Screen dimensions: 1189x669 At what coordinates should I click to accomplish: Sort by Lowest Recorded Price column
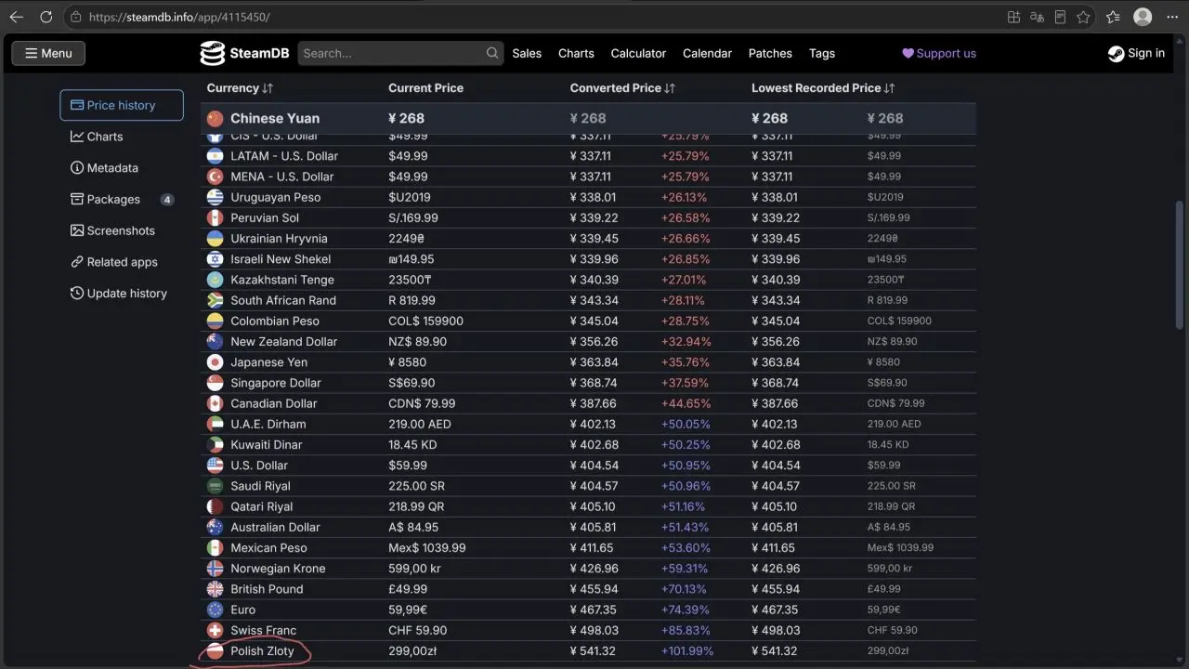[x=823, y=88]
